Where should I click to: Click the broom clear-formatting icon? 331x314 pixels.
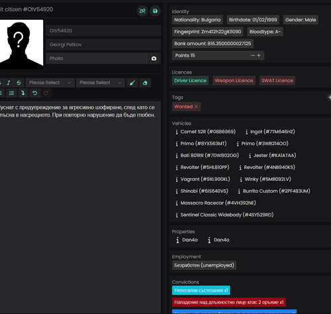coord(132,83)
